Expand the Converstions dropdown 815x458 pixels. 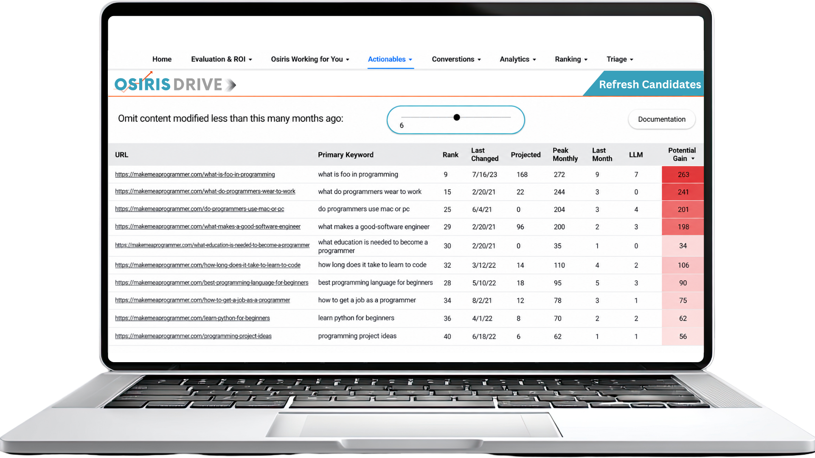pos(456,59)
